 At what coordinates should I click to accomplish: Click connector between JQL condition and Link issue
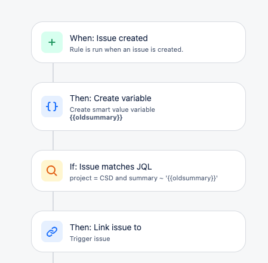(53, 201)
